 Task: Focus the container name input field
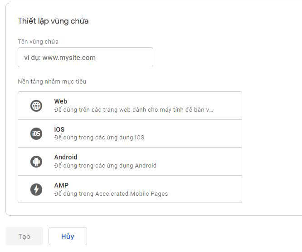pos(85,58)
